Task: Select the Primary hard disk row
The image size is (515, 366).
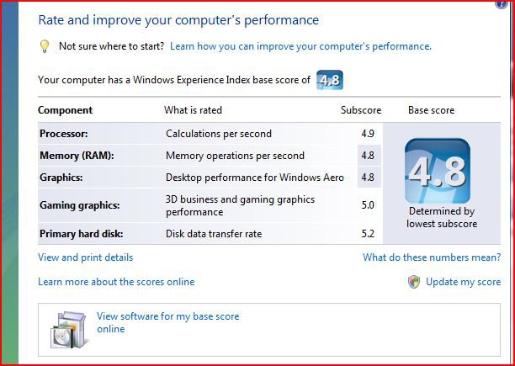Action: coord(210,234)
